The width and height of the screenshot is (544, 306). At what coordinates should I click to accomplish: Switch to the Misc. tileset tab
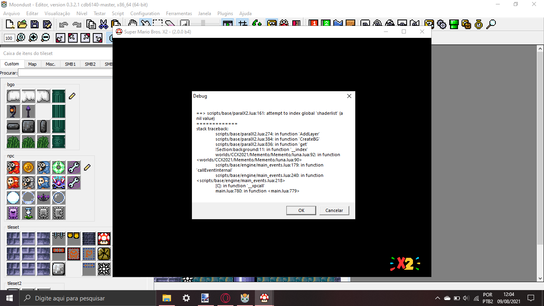pos(51,64)
